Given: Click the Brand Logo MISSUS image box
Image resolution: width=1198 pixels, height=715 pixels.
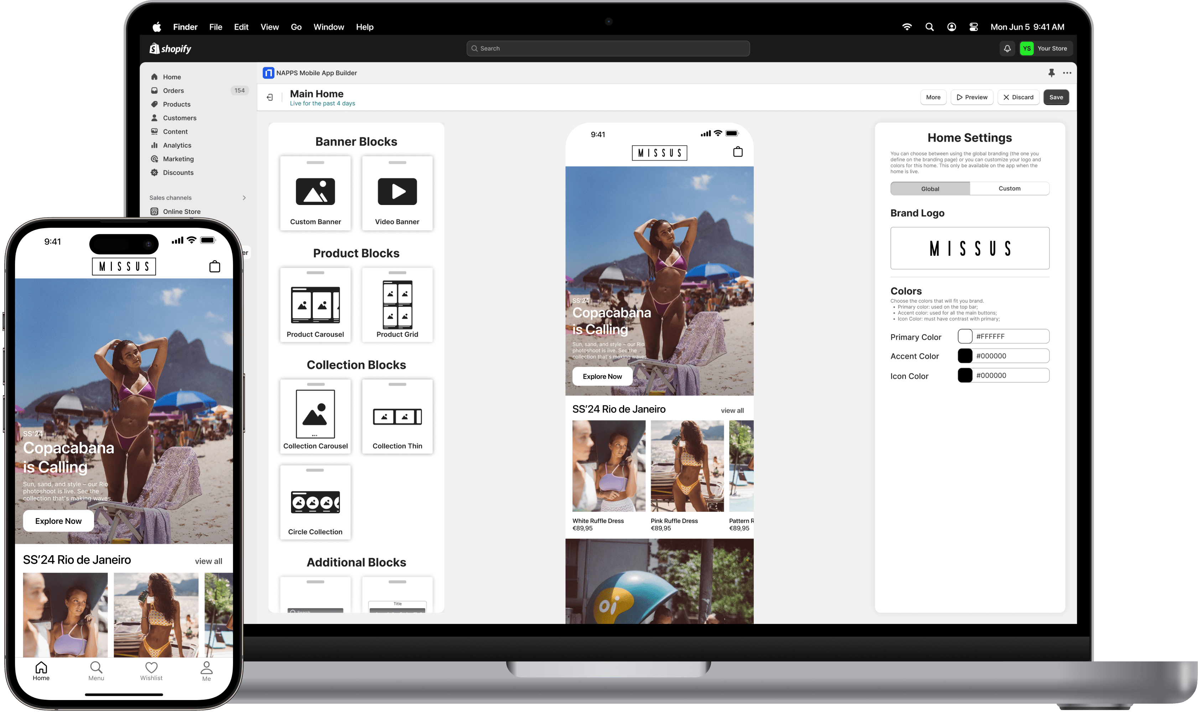Looking at the screenshot, I should pyautogui.click(x=970, y=249).
